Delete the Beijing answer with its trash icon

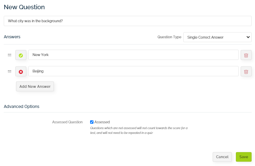coord(246,71)
